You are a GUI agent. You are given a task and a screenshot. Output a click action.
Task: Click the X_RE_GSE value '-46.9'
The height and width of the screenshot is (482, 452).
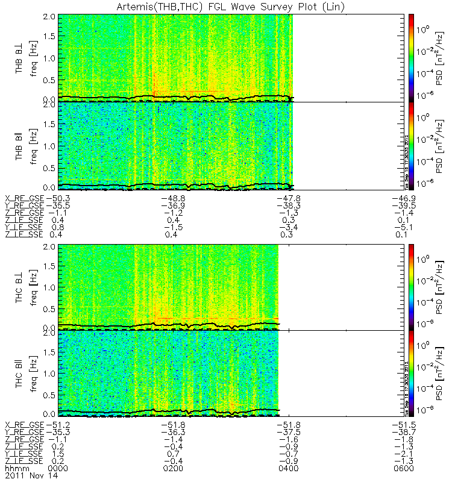tap(404, 199)
